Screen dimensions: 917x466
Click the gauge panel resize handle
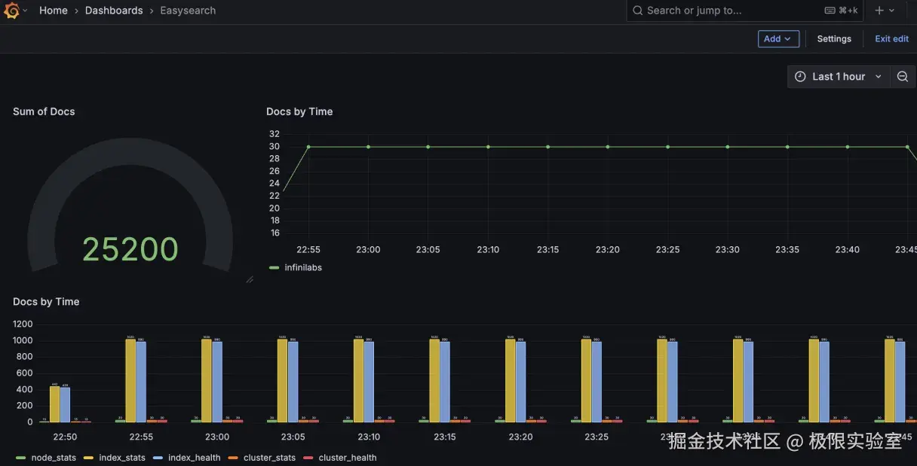click(x=250, y=279)
